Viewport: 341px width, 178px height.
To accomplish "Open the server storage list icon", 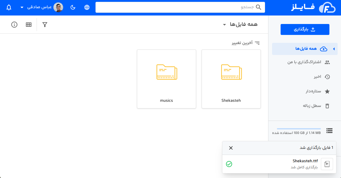I will pyautogui.click(x=329, y=131).
